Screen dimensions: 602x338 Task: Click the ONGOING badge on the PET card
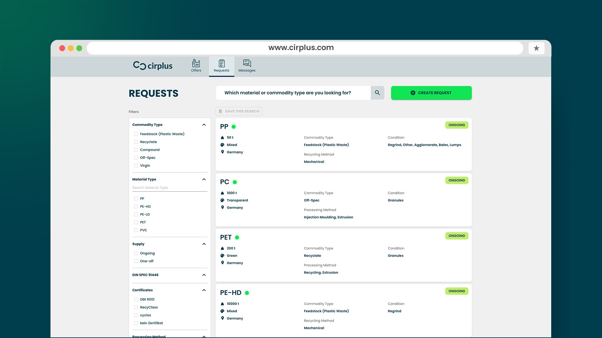pos(457,236)
